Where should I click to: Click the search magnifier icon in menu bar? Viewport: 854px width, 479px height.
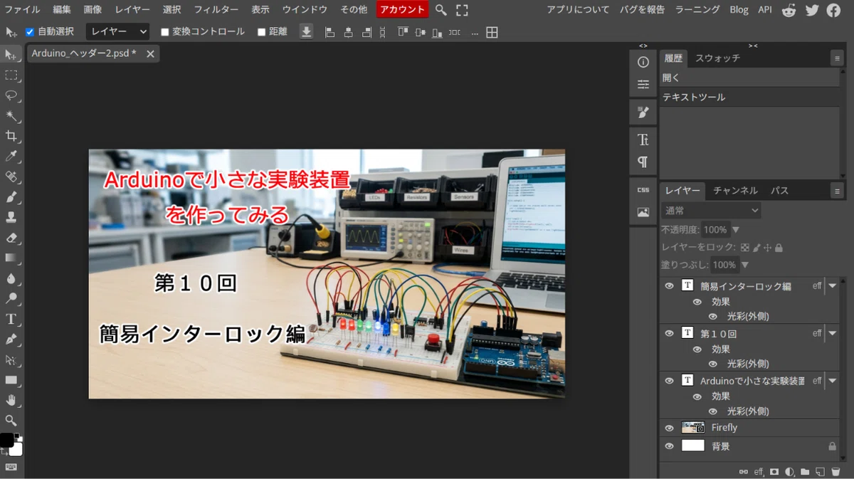441,10
